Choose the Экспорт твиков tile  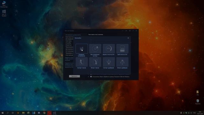pos(82,62)
